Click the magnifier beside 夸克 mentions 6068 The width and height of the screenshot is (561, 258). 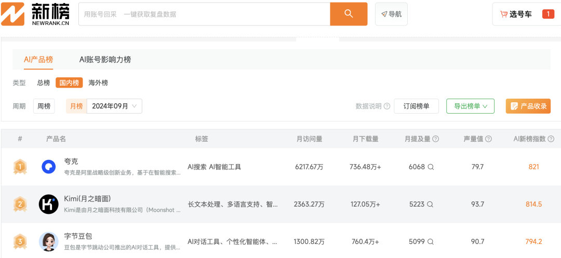tap(431, 167)
